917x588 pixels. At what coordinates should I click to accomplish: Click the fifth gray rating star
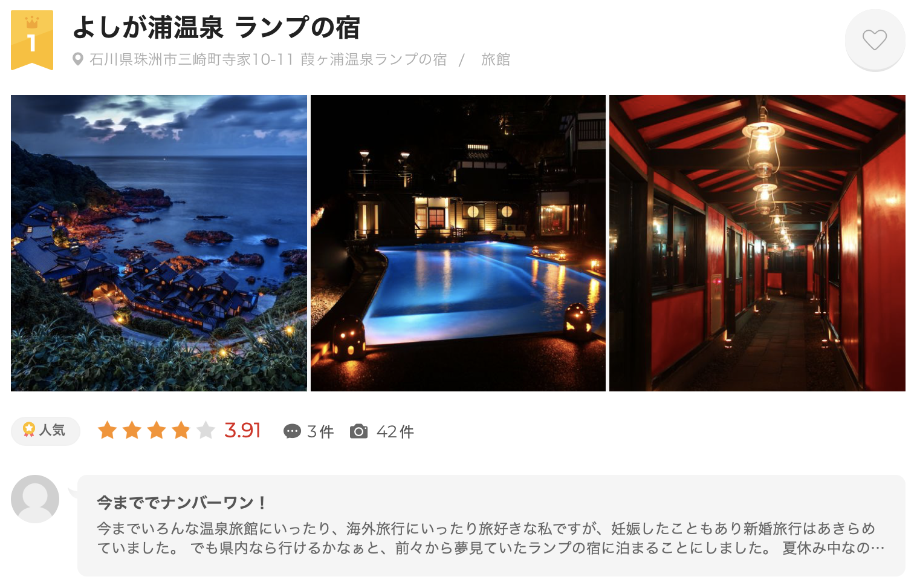click(x=206, y=431)
